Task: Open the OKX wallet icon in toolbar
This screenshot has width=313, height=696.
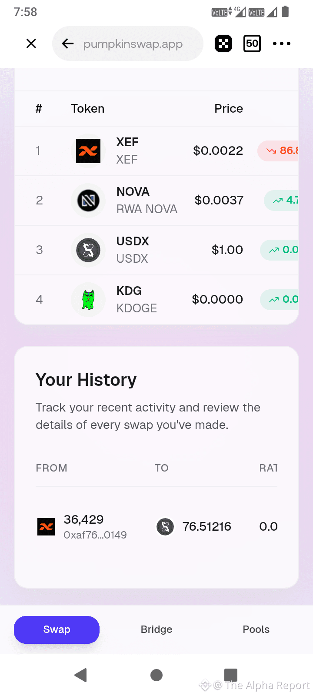Action: [223, 43]
